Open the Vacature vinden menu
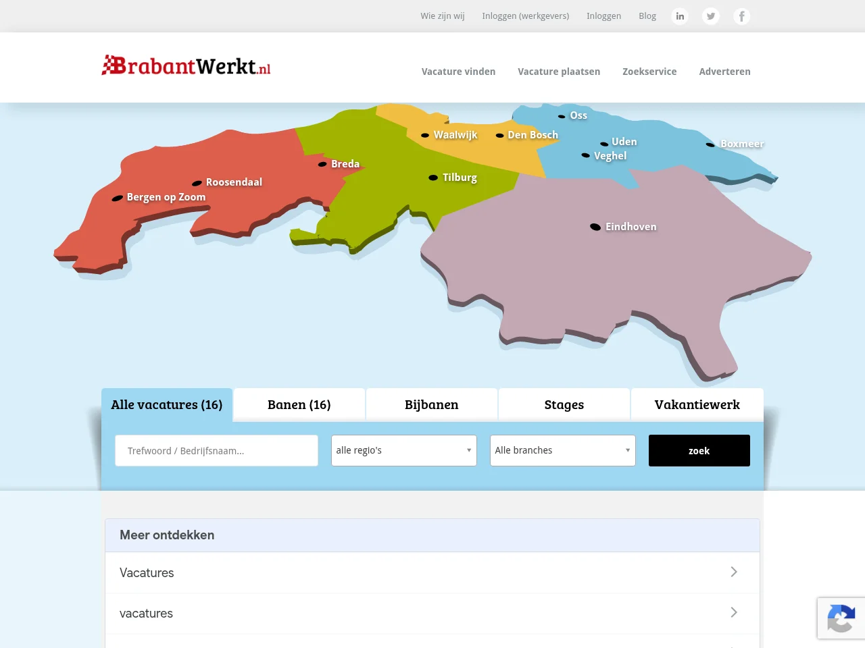Image resolution: width=865 pixels, height=648 pixels. pos(458,72)
